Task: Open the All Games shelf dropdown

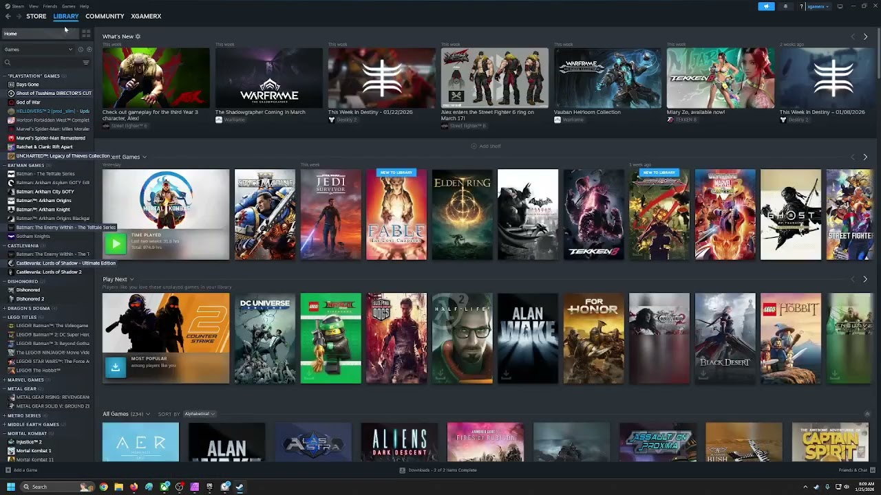Action: 149,414
